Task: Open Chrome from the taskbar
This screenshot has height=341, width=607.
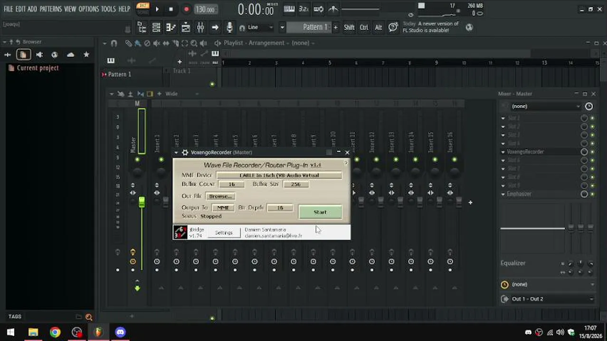Action: 55,332
